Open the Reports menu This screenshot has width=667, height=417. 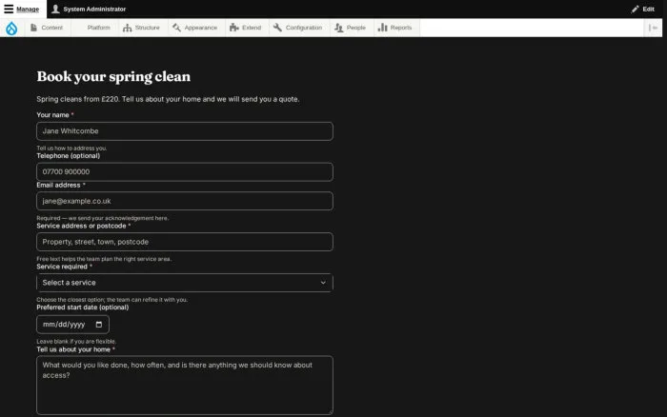coord(395,28)
